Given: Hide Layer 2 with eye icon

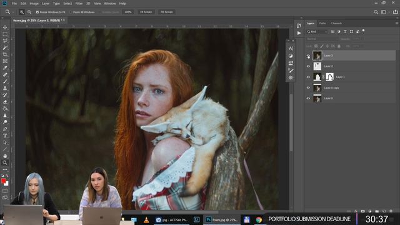Looking at the screenshot, I should [x=308, y=66].
